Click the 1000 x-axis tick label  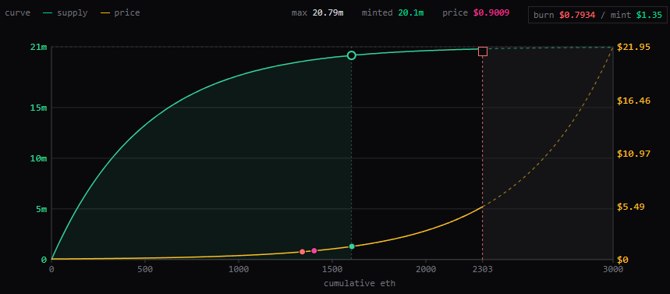(x=239, y=269)
